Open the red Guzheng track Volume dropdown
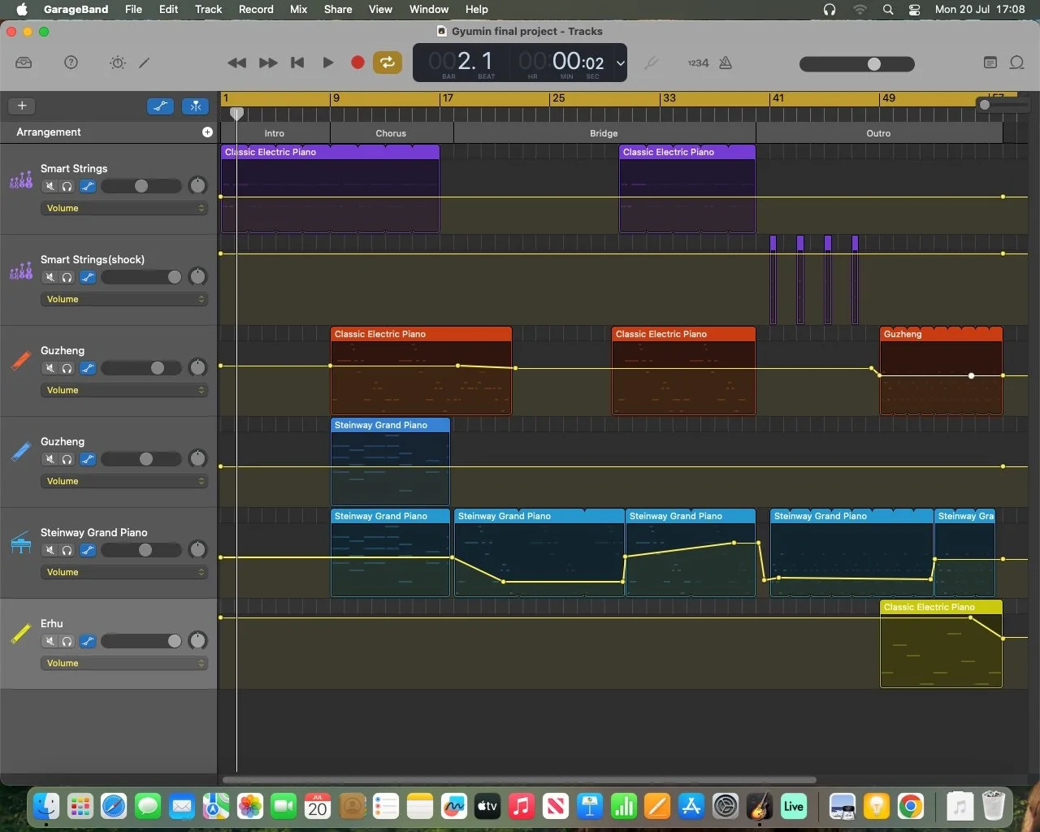 pyautogui.click(x=124, y=390)
